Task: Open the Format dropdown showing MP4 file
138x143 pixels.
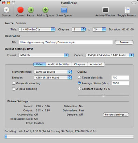Action: coord(43,55)
